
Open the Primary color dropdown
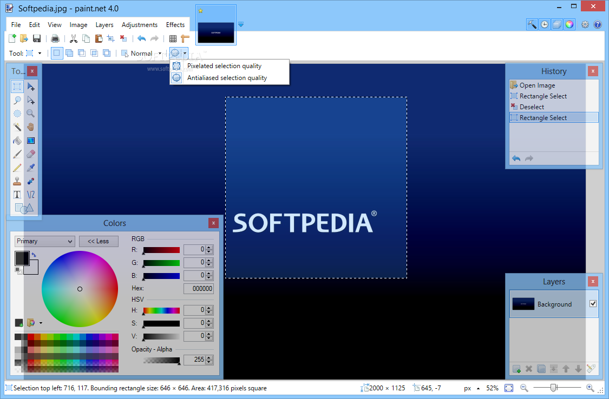tap(44, 241)
